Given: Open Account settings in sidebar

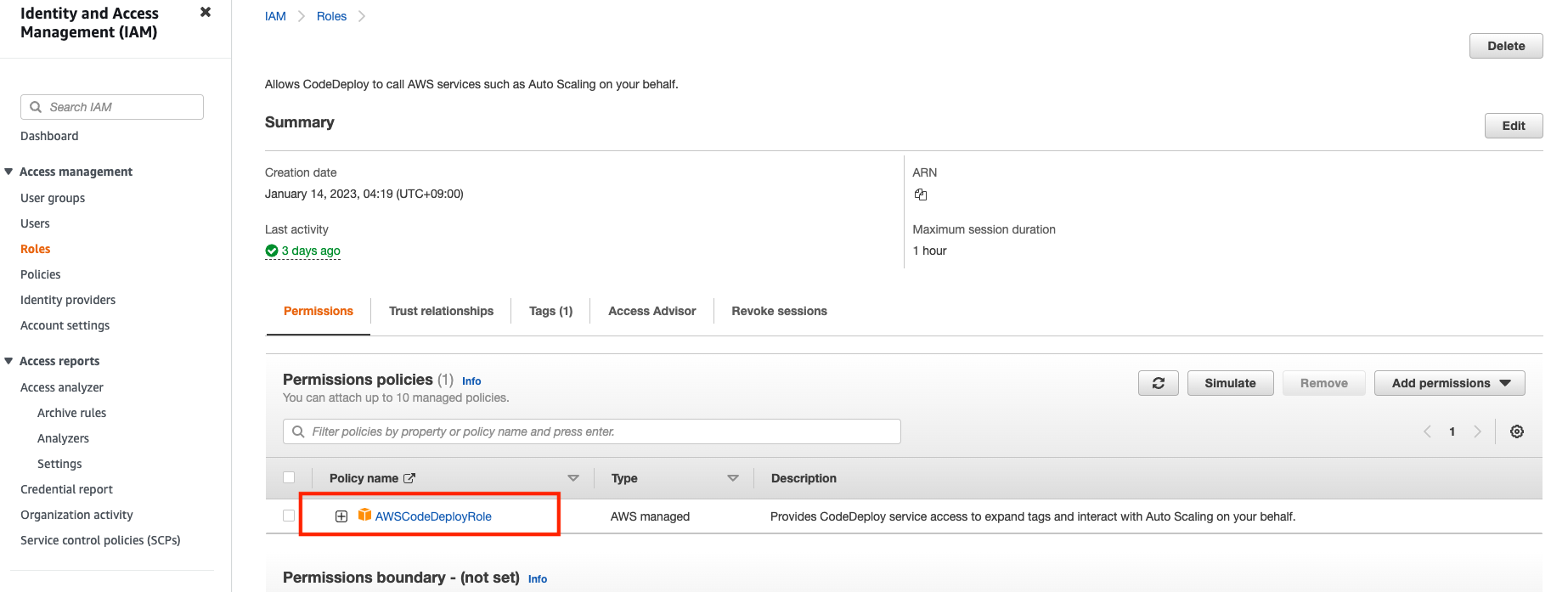Looking at the screenshot, I should point(65,325).
